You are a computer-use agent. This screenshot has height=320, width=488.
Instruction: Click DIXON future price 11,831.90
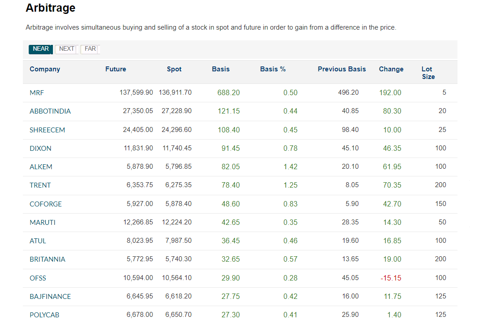coord(138,148)
